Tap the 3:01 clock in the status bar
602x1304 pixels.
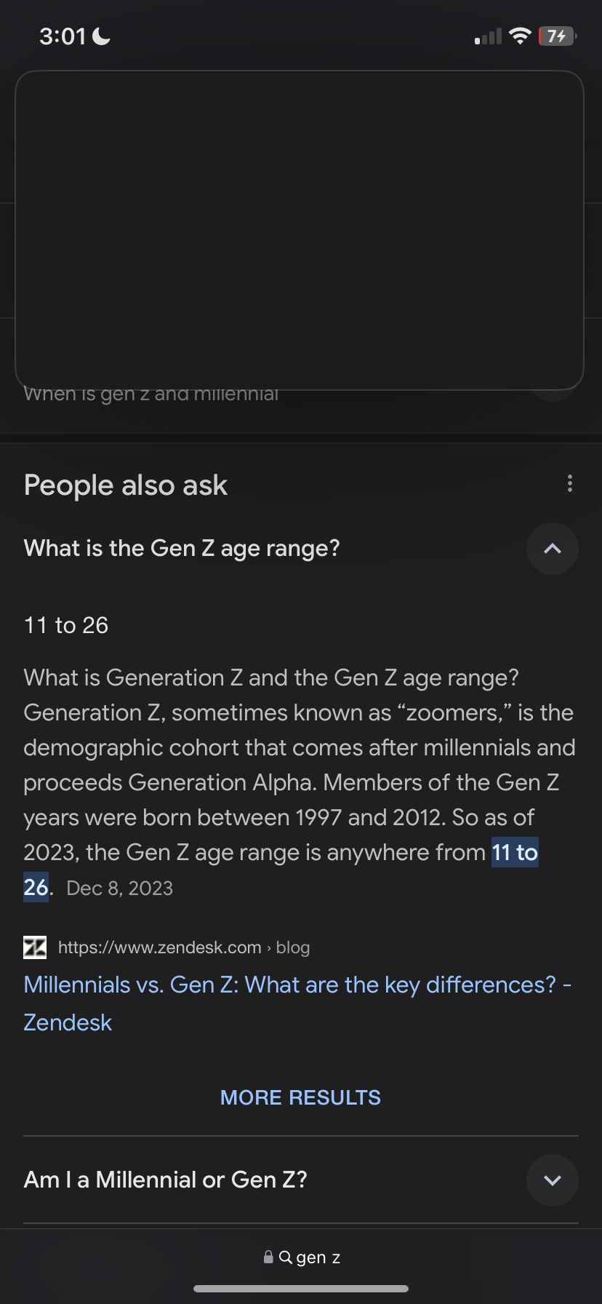[x=63, y=36]
